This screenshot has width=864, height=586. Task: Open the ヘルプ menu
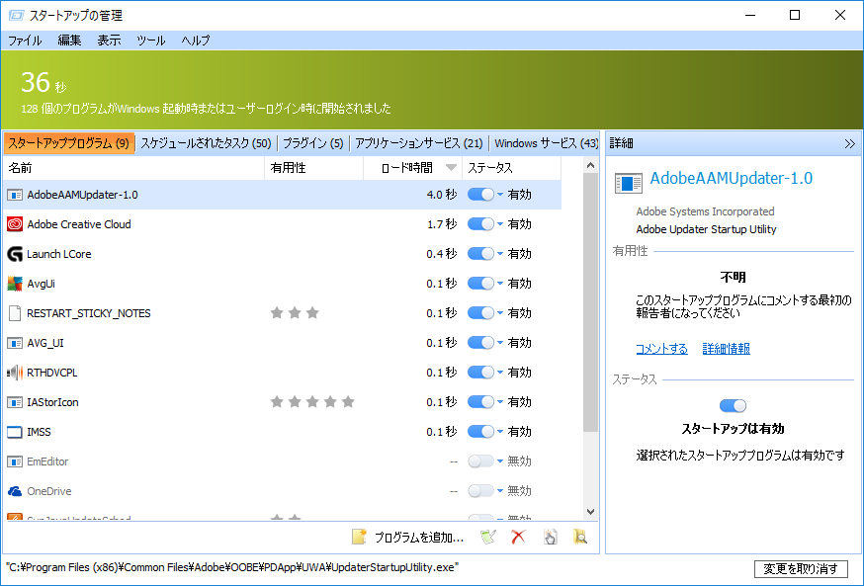pyautogui.click(x=196, y=41)
